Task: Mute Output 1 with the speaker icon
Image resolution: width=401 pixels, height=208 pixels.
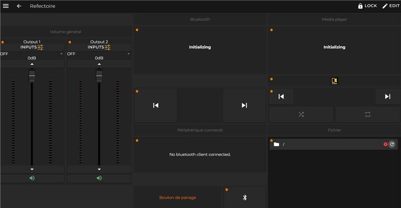Action: (32, 178)
